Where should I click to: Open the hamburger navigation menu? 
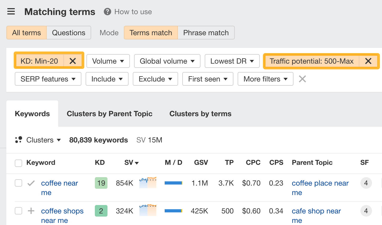(11, 11)
